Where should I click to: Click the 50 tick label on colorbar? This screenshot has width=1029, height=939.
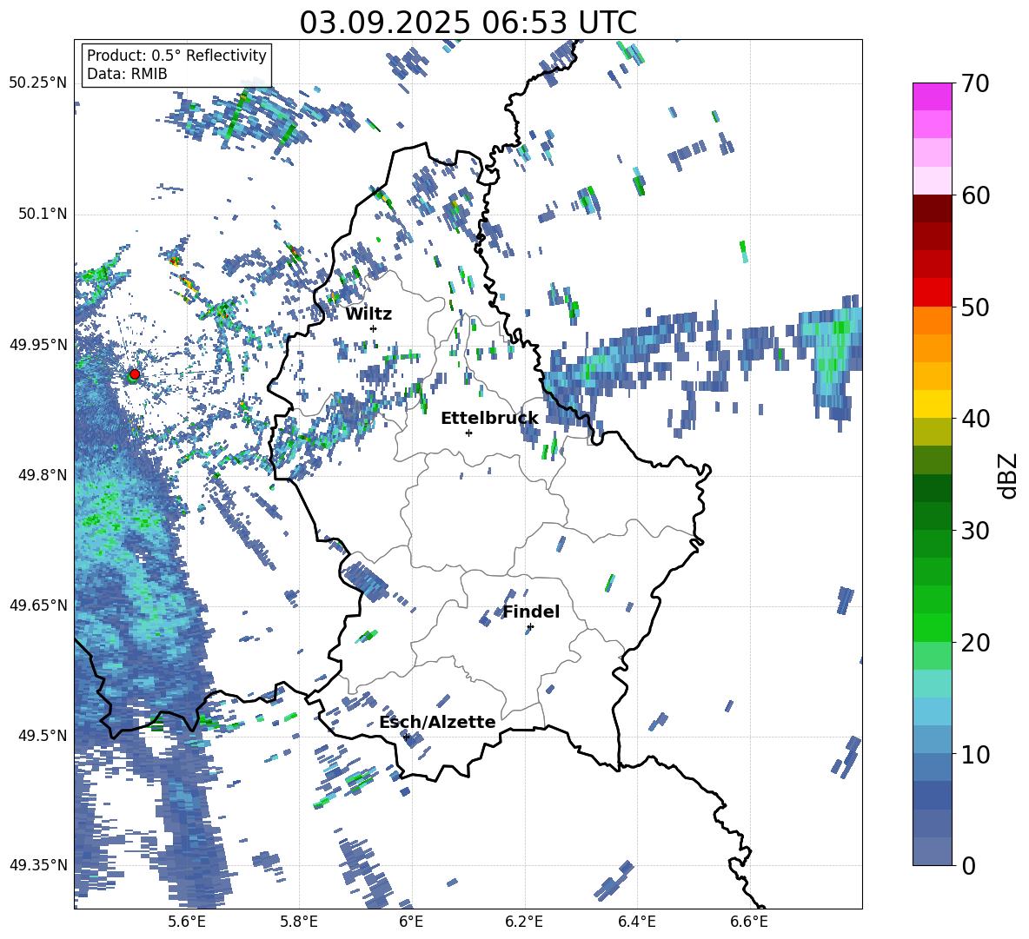tap(975, 307)
